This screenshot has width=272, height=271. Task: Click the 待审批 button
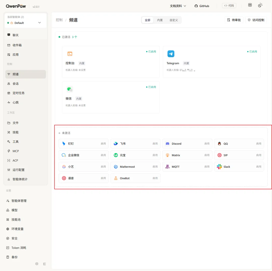pos(234,20)
